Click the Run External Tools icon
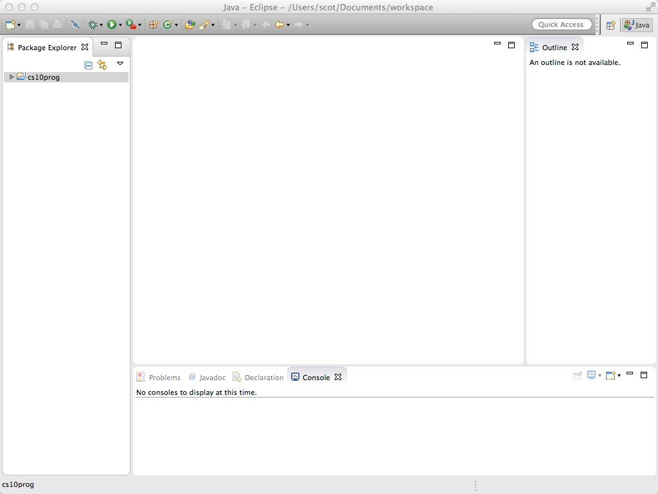Screen dimensions: 658x494 click(131, 25)
